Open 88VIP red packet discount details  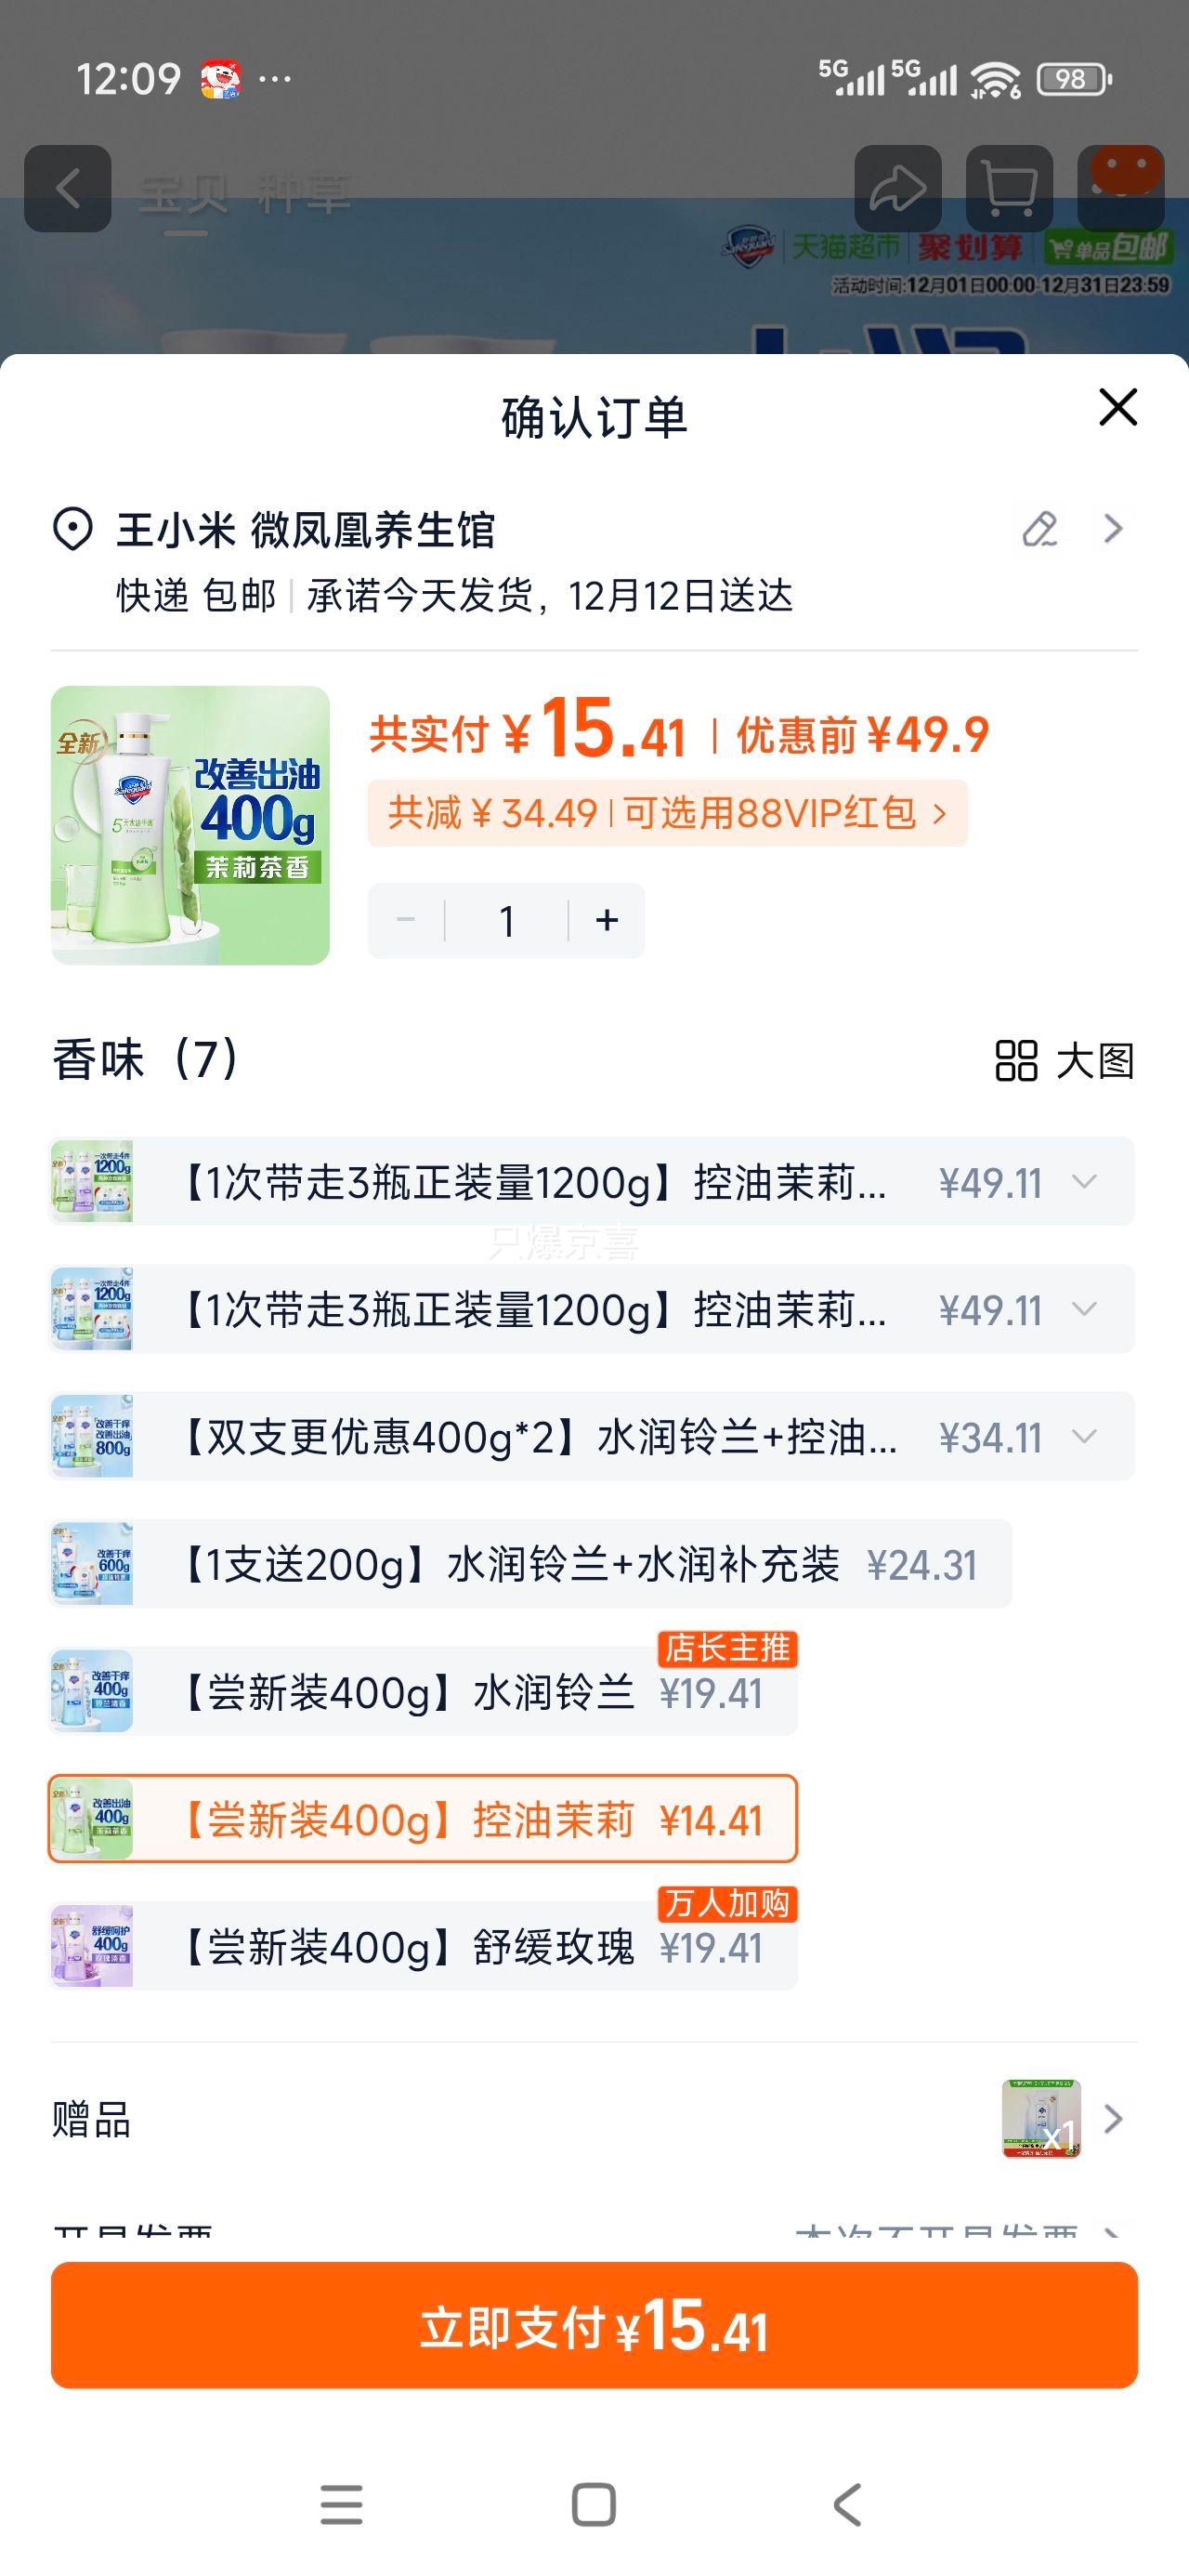(x=667, y=813)
